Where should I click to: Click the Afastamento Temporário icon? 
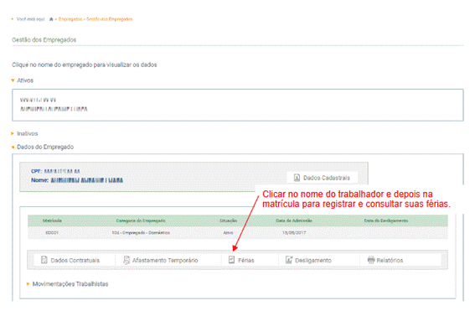point(126,260)
